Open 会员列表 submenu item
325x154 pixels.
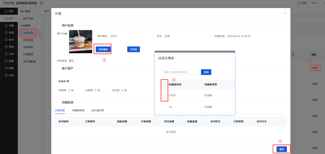[x=28, y=33]
